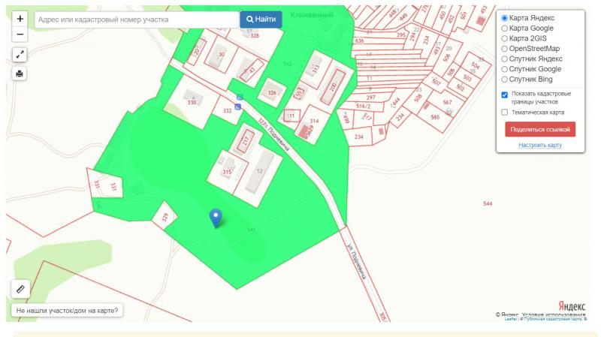Click the address or cadastral number field

click(137, 20)
